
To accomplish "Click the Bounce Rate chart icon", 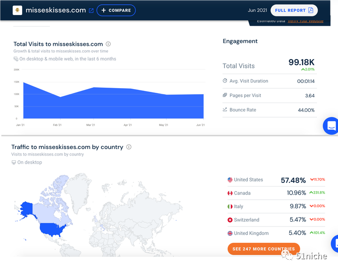I will [225, 110].
